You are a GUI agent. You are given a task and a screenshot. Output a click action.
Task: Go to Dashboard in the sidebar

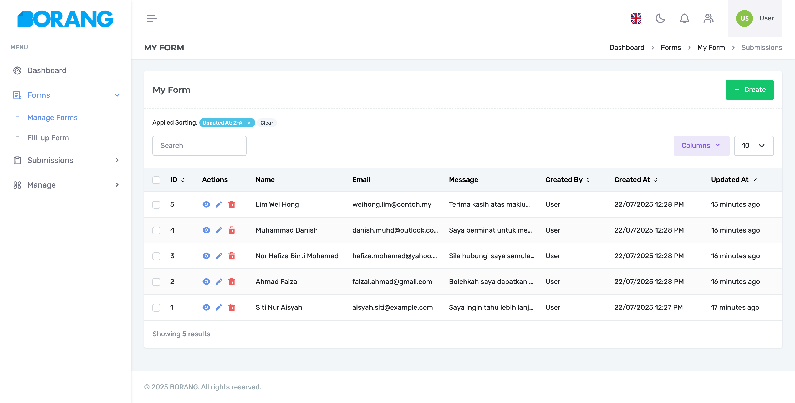point(47,70)
